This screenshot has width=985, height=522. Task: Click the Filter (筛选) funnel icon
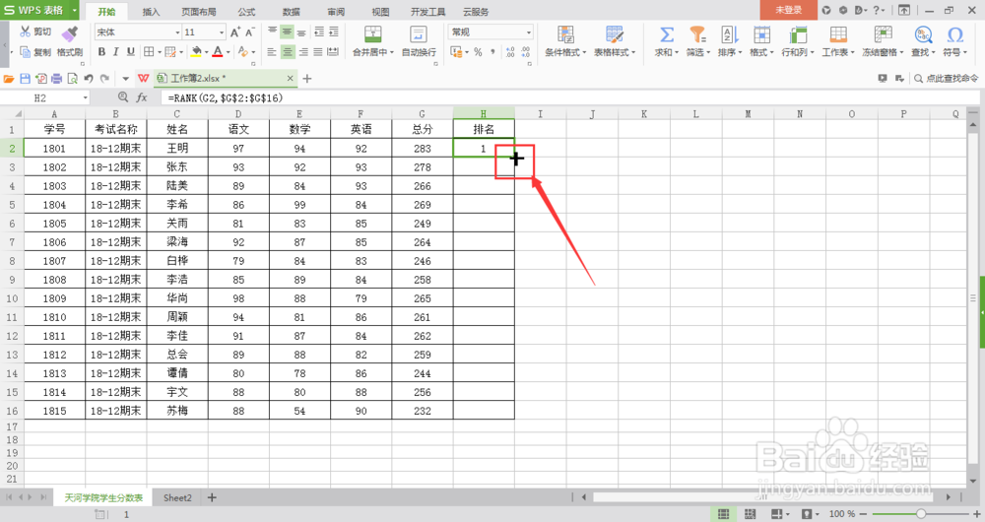pyautogui.click(x=697, y=33)
